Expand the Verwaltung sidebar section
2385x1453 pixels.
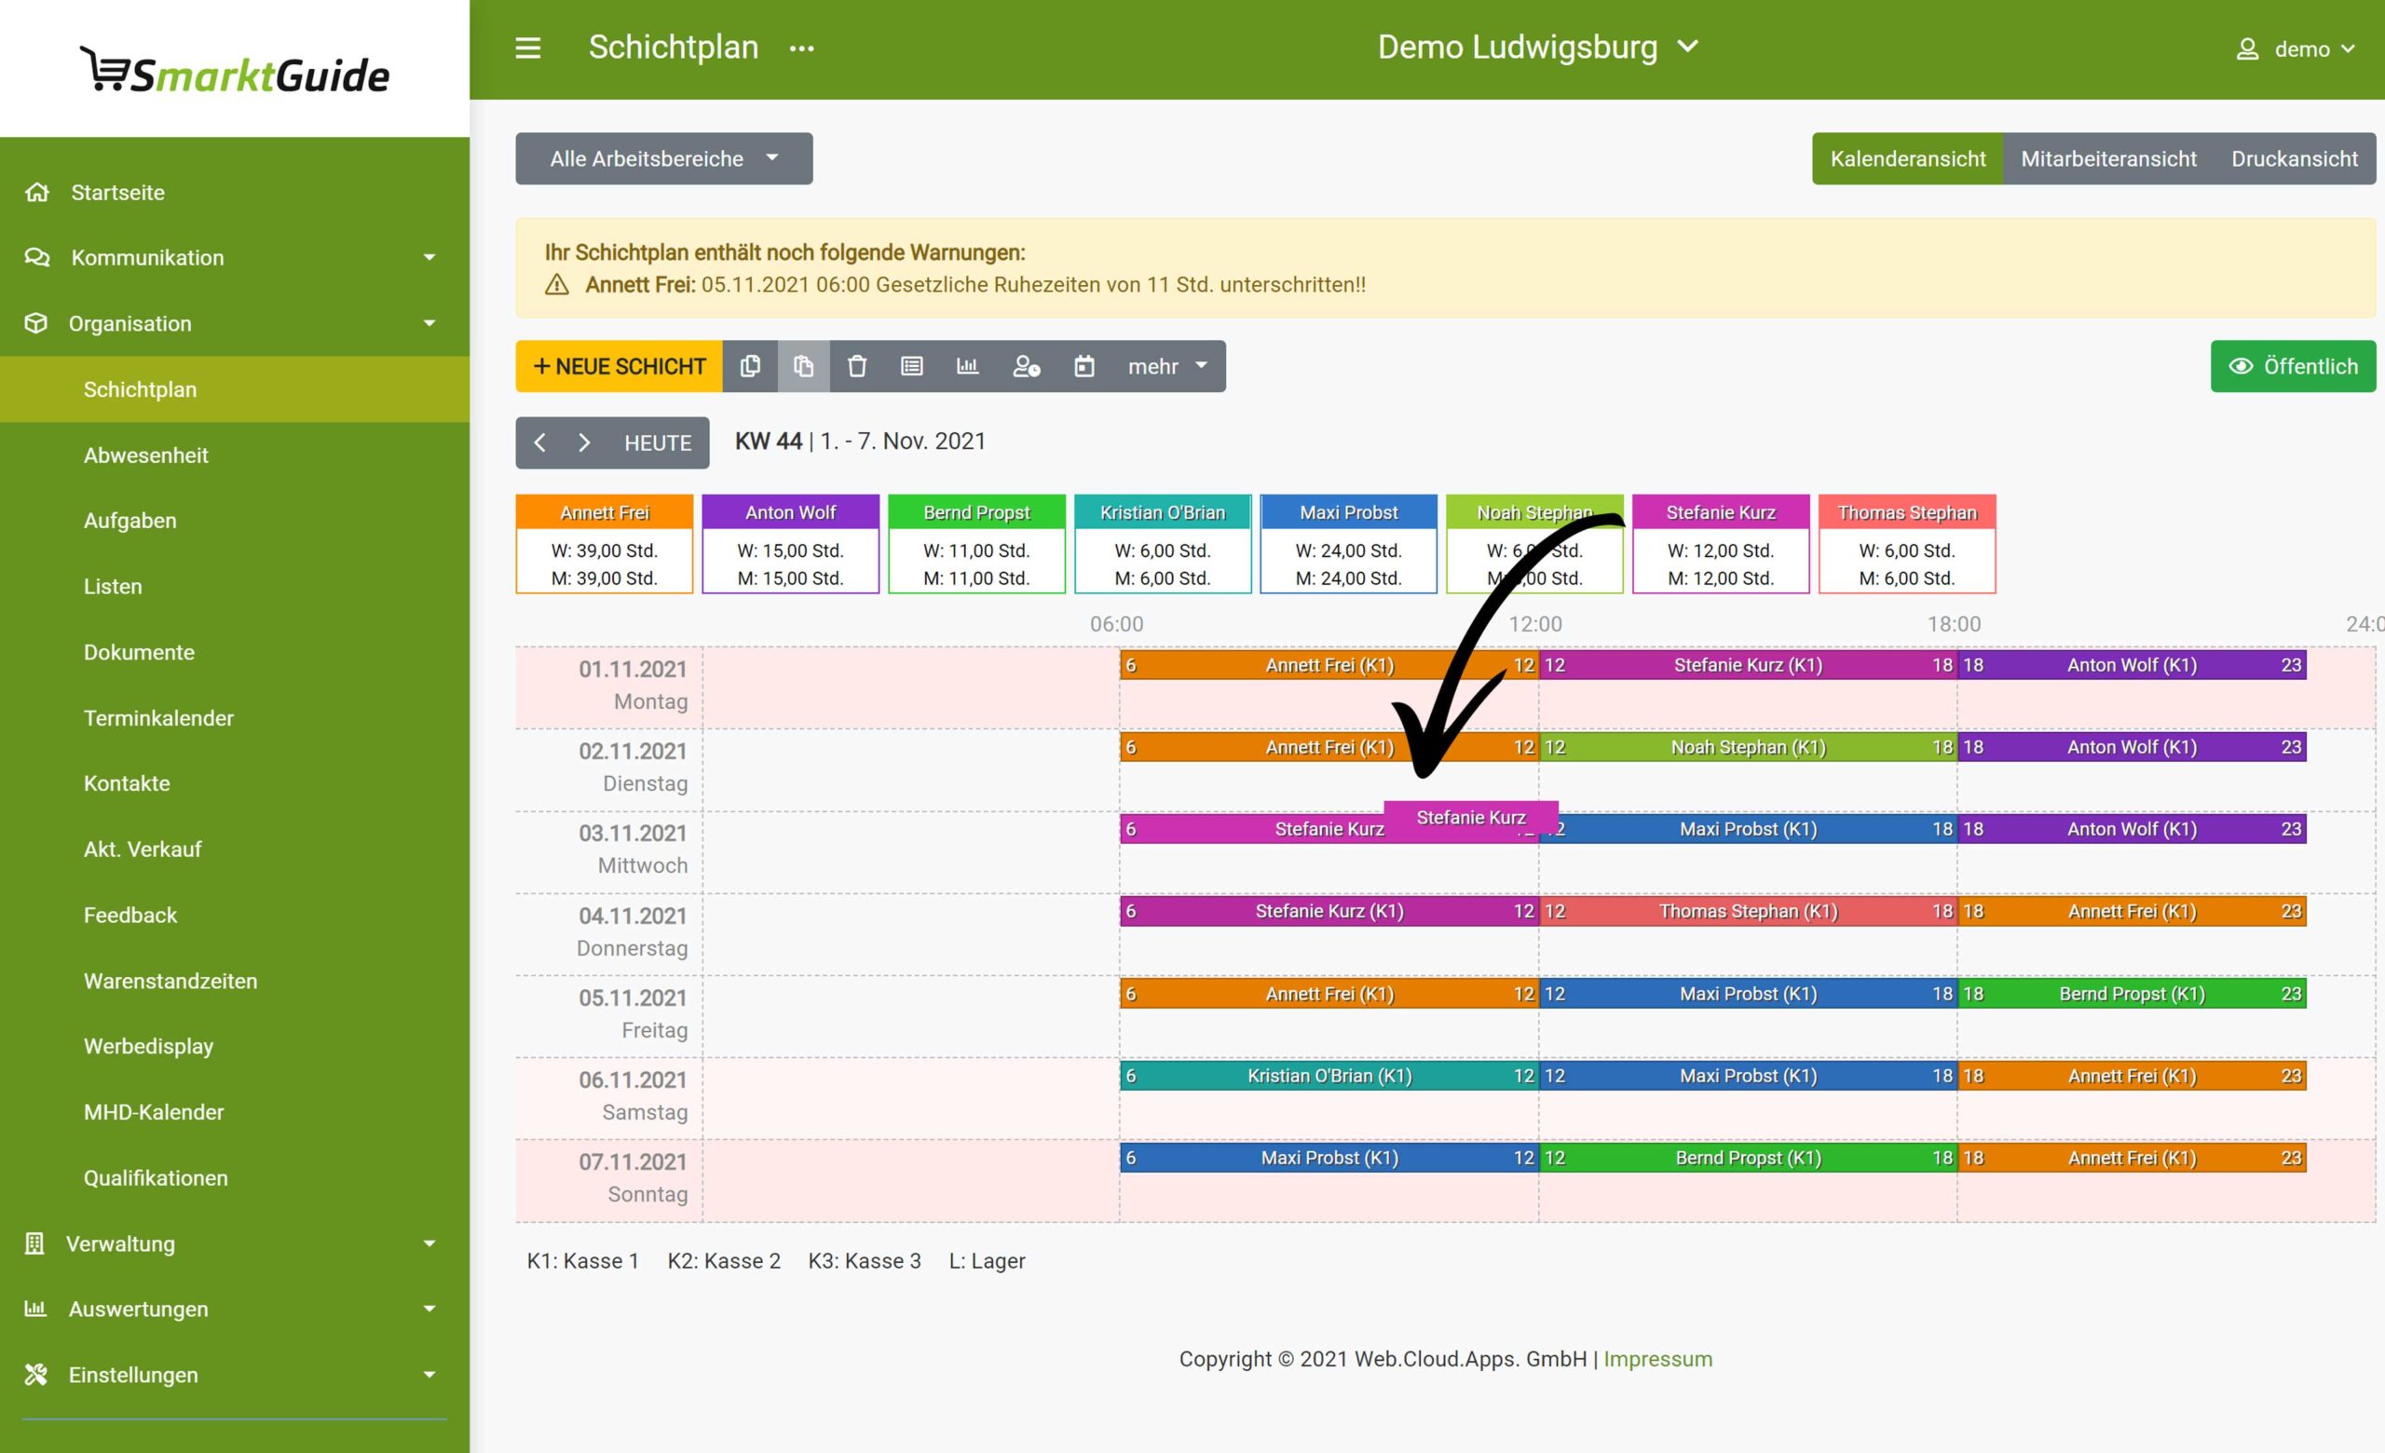coord(234,1243)
